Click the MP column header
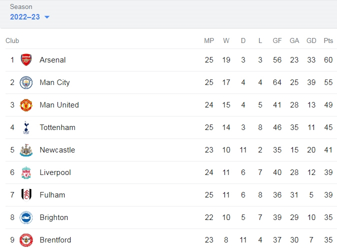The image size is (337, 250). (209, 40)
